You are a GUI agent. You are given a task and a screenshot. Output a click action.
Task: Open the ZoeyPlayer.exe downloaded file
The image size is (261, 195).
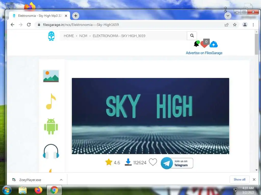pyautogui.click(x=30, y=180)
